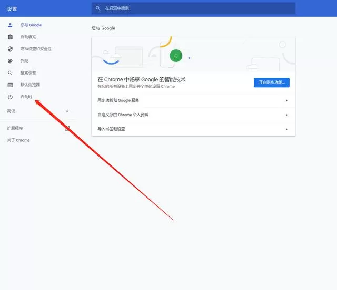Click the palette icon for 外观

(x=10, y=61)
